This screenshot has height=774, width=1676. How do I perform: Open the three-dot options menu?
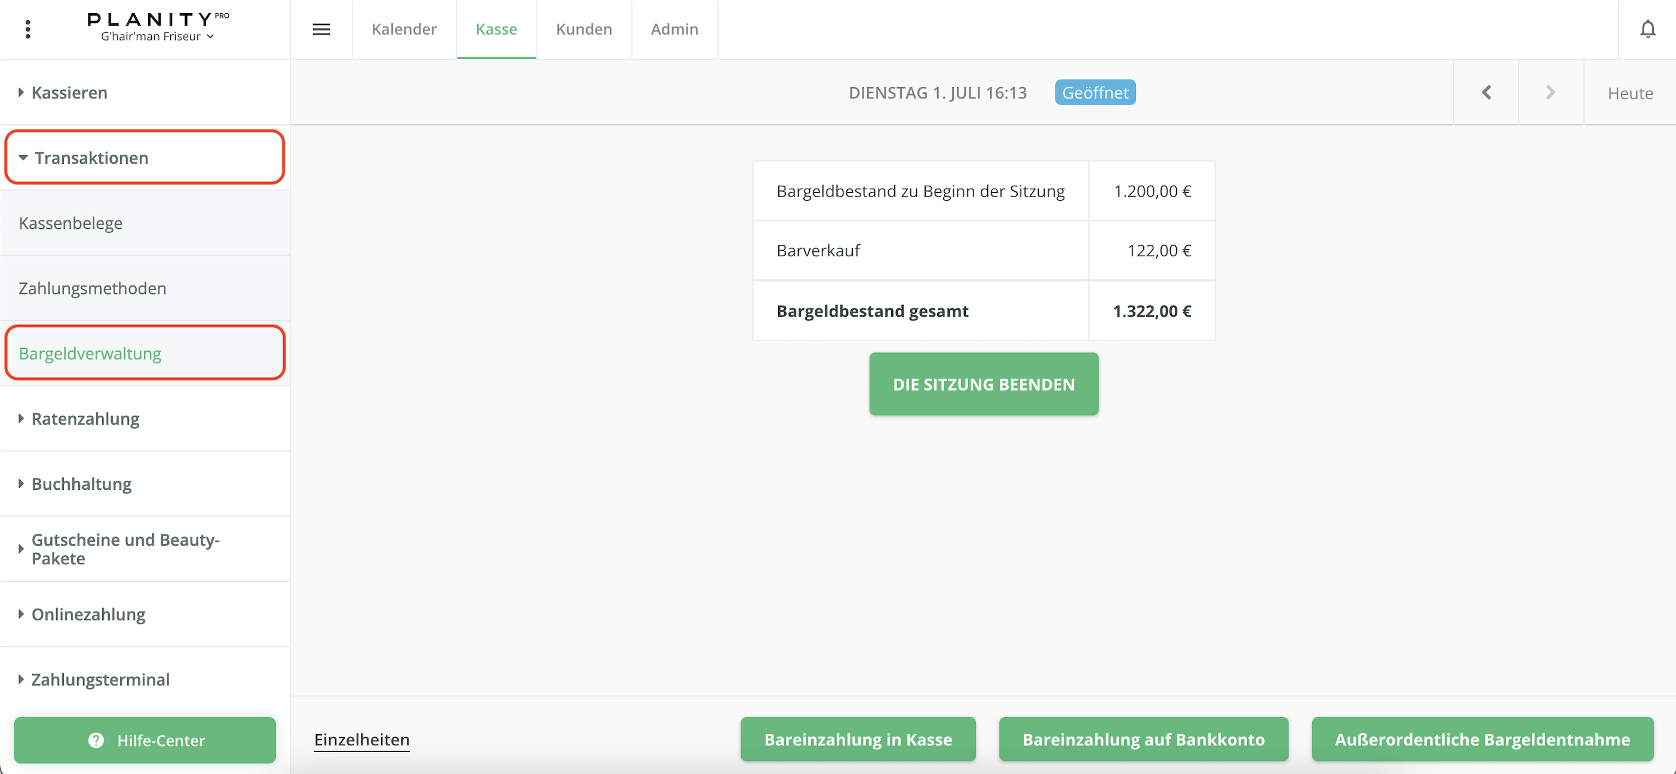pos(27,29)
